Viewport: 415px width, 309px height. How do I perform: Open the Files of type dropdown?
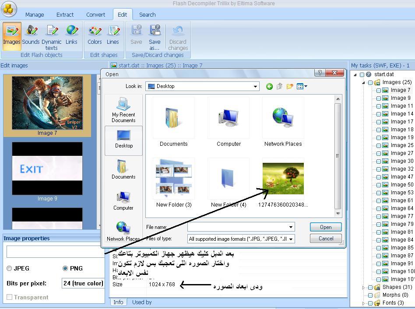click(291, 239)
